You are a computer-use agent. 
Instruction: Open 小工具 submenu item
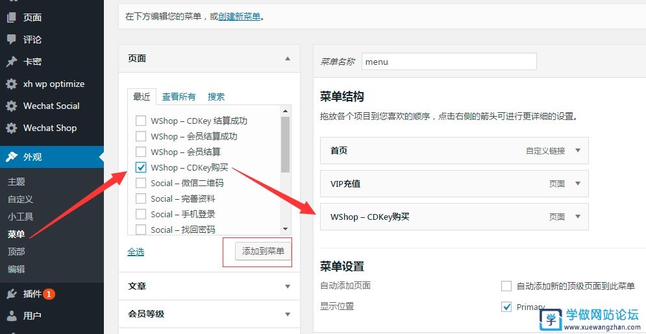(x=21, y=217)
